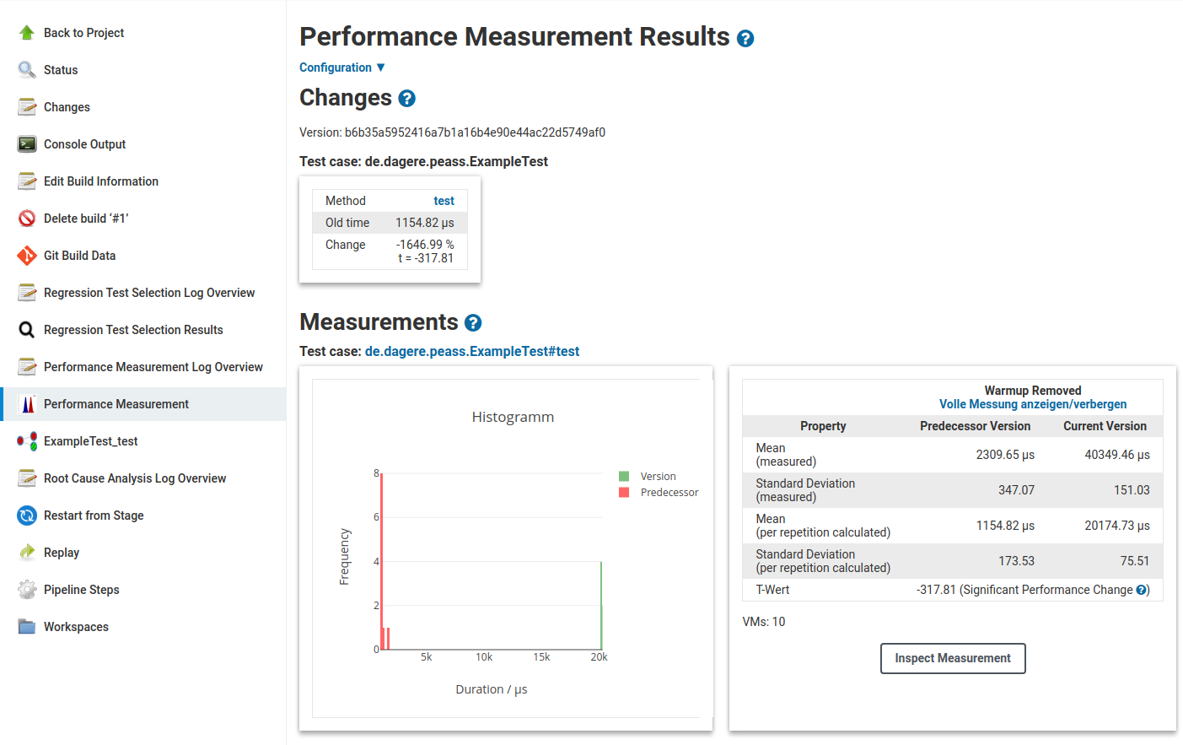
Task: Click the Changes notepad icon
Action: click(x=27, y=107)
